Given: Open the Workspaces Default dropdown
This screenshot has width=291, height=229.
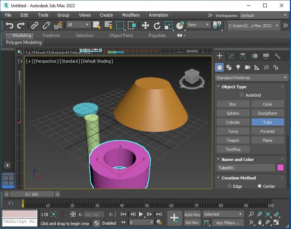Looking at the screenshot, I should tap(264, 16).
